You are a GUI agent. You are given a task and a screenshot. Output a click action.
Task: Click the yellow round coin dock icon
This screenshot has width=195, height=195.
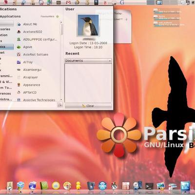56,186
